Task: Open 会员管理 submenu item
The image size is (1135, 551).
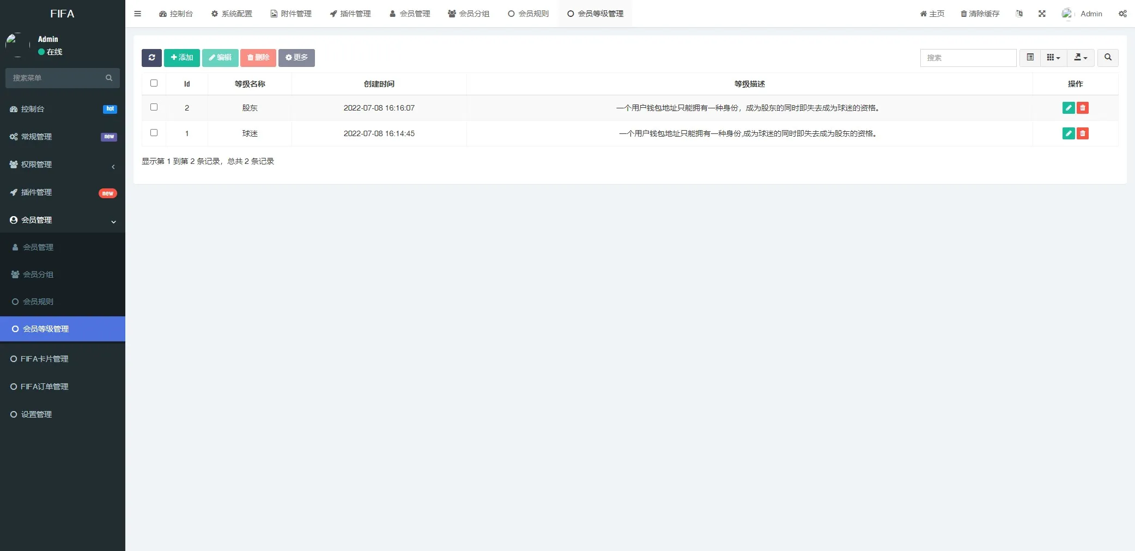Action: tap(63, 247)
